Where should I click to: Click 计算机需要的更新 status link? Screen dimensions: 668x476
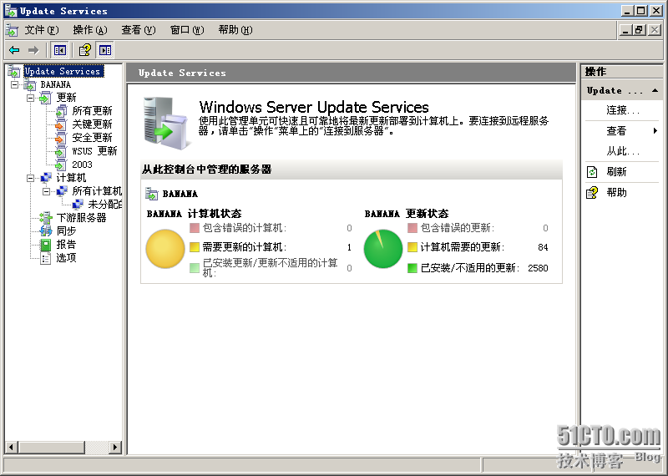coord(463,247)
